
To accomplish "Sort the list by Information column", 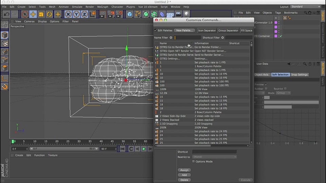I will [x=211, y=43].
